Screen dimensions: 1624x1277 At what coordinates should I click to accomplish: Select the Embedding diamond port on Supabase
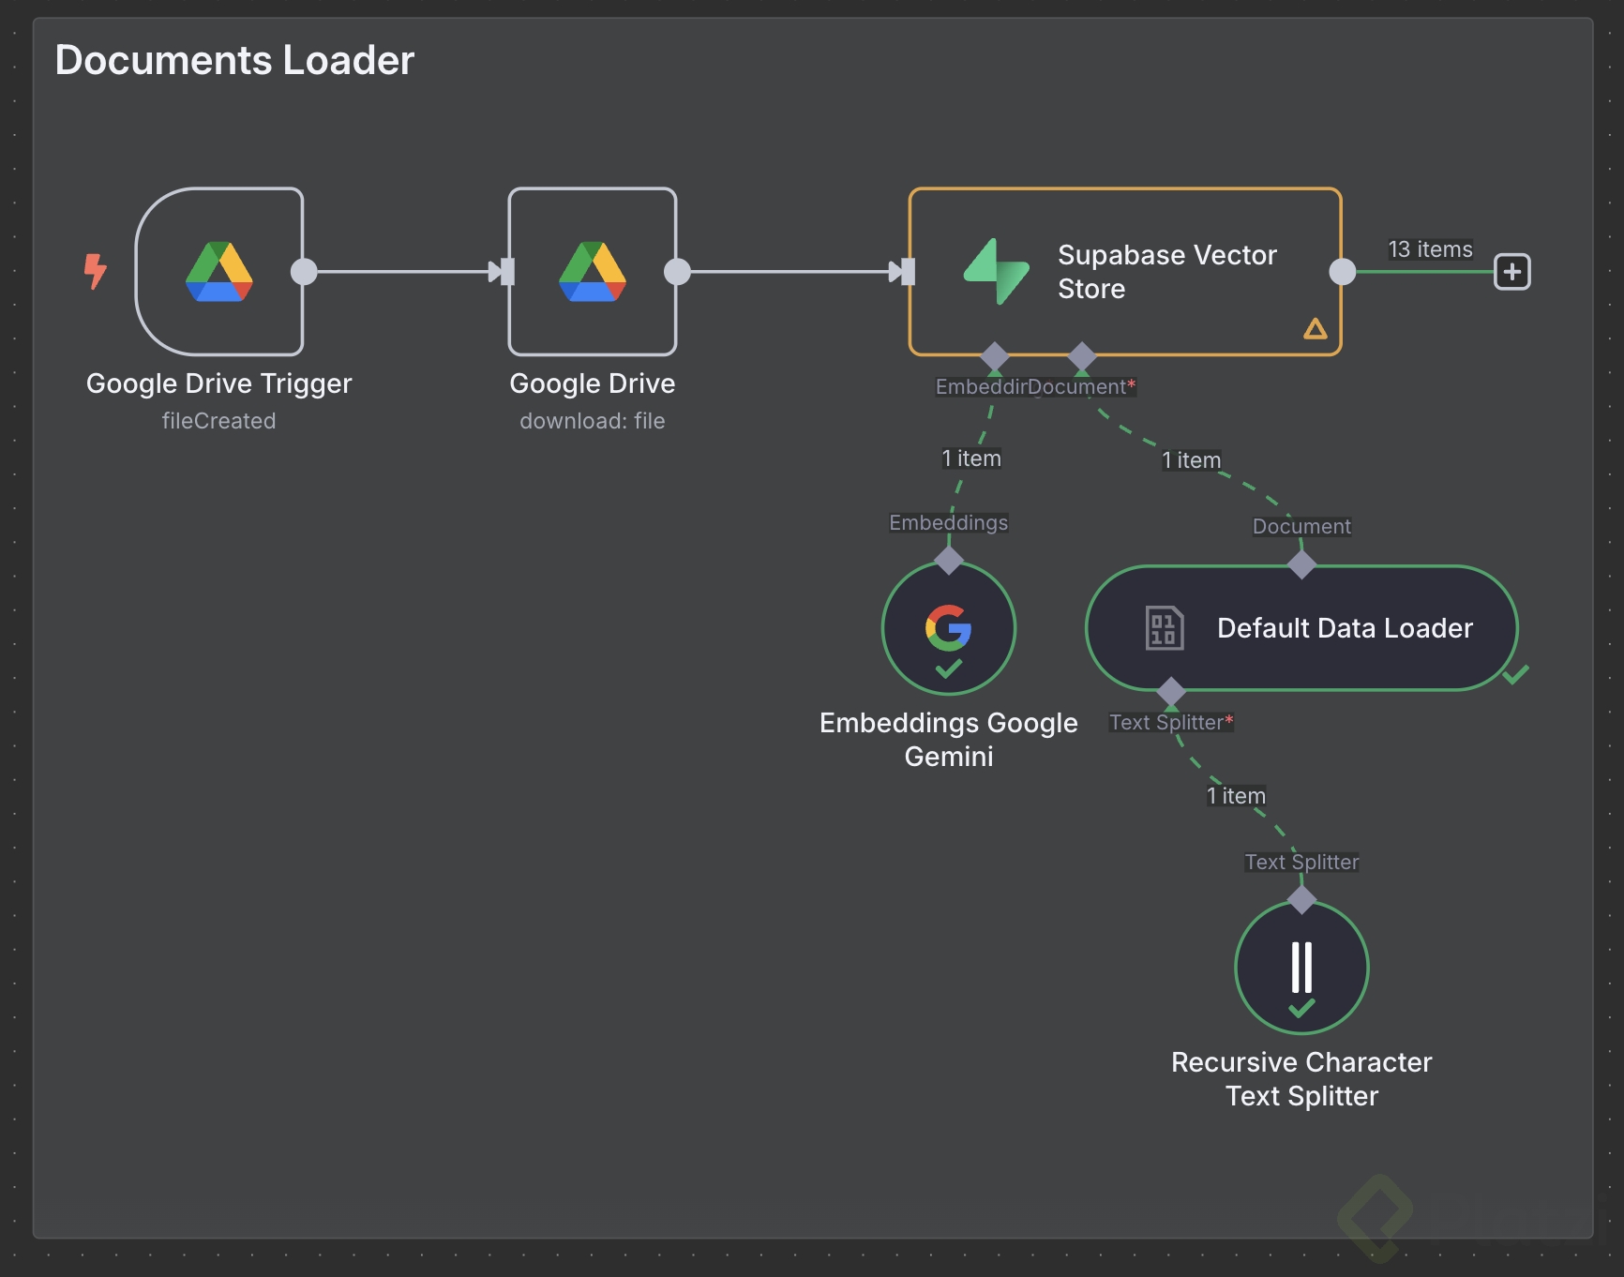[x=994, y=356]
